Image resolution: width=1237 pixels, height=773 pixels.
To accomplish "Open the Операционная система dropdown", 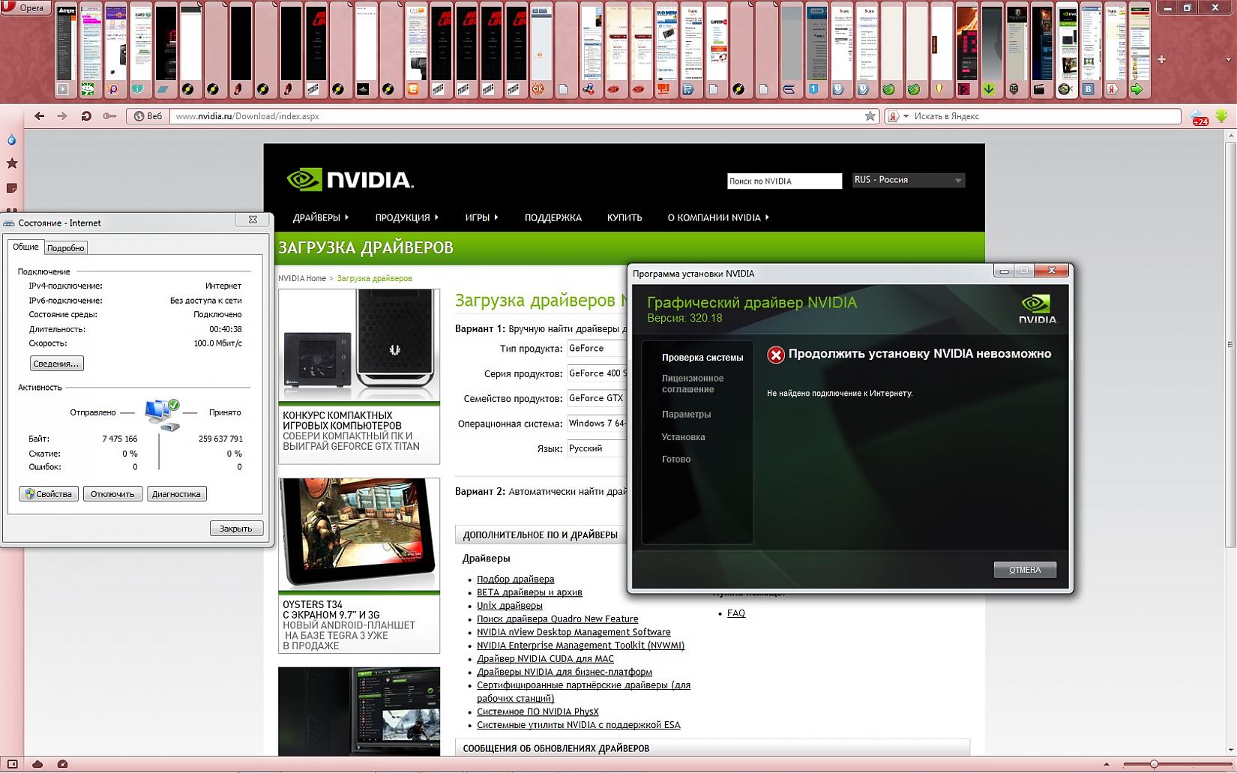I will pyautogui.click(x=597, y=424).
